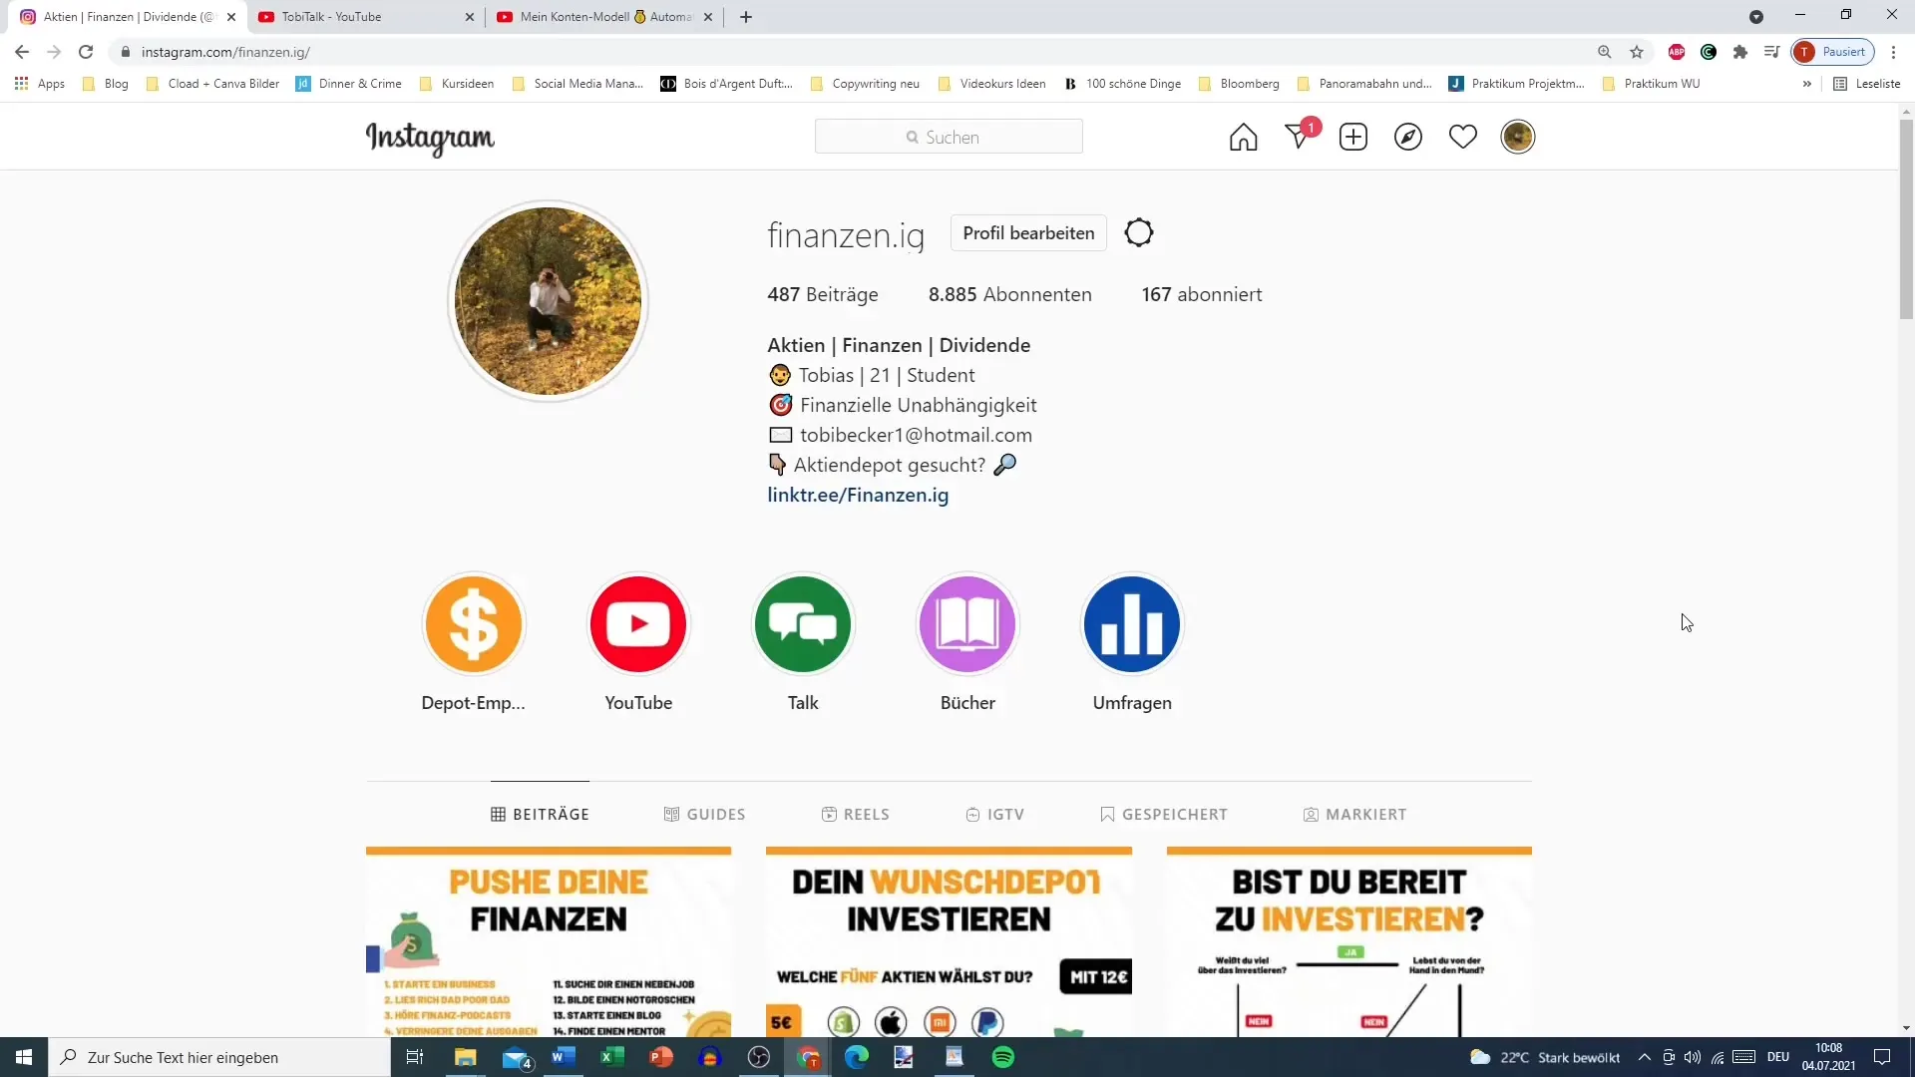Click the YouTube Stories highlight icon
This screenshot has height=1077, width=1915.
tap(640, 626)
